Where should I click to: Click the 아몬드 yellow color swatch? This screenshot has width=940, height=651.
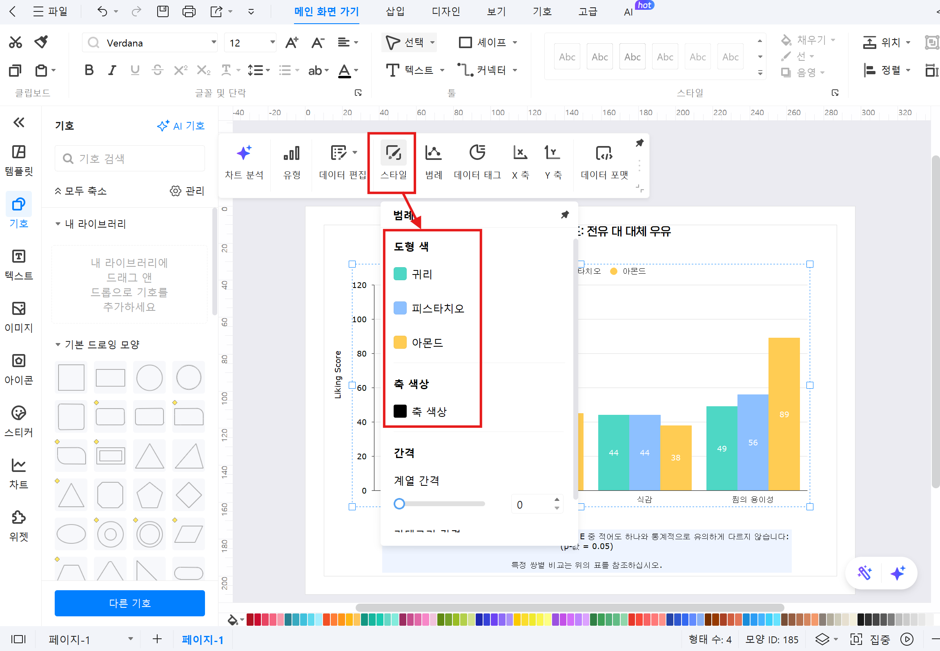pos(400,343)
